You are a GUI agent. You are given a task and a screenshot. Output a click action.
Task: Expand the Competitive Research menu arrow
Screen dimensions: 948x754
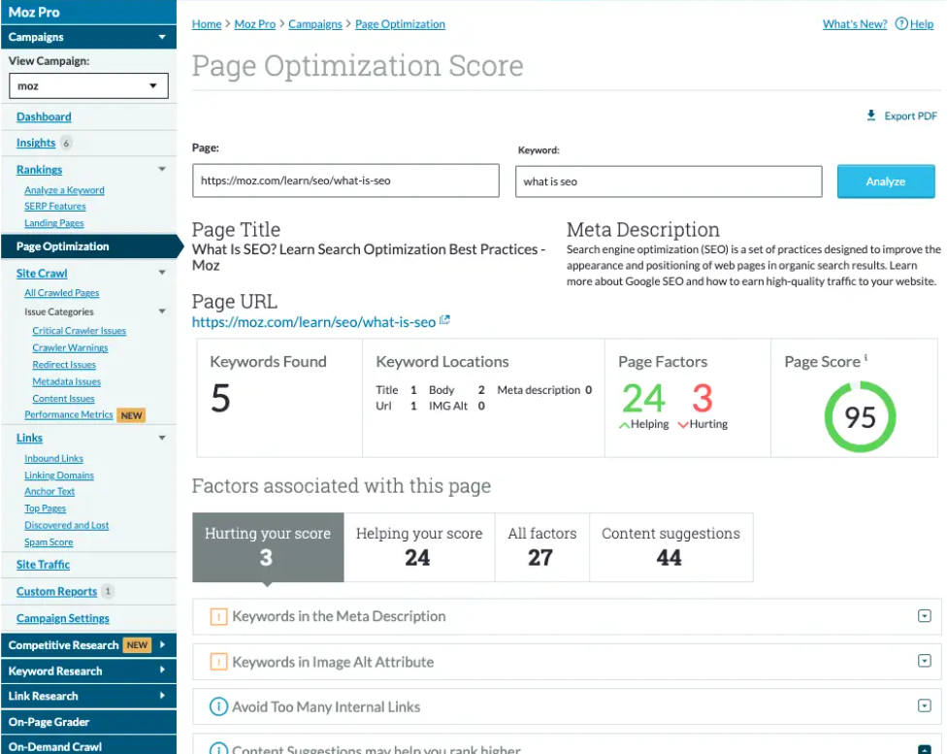pos(163,644)
